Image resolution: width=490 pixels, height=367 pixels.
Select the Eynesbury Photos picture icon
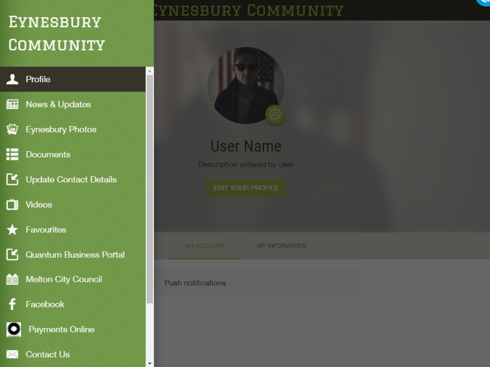coord(12,129)
